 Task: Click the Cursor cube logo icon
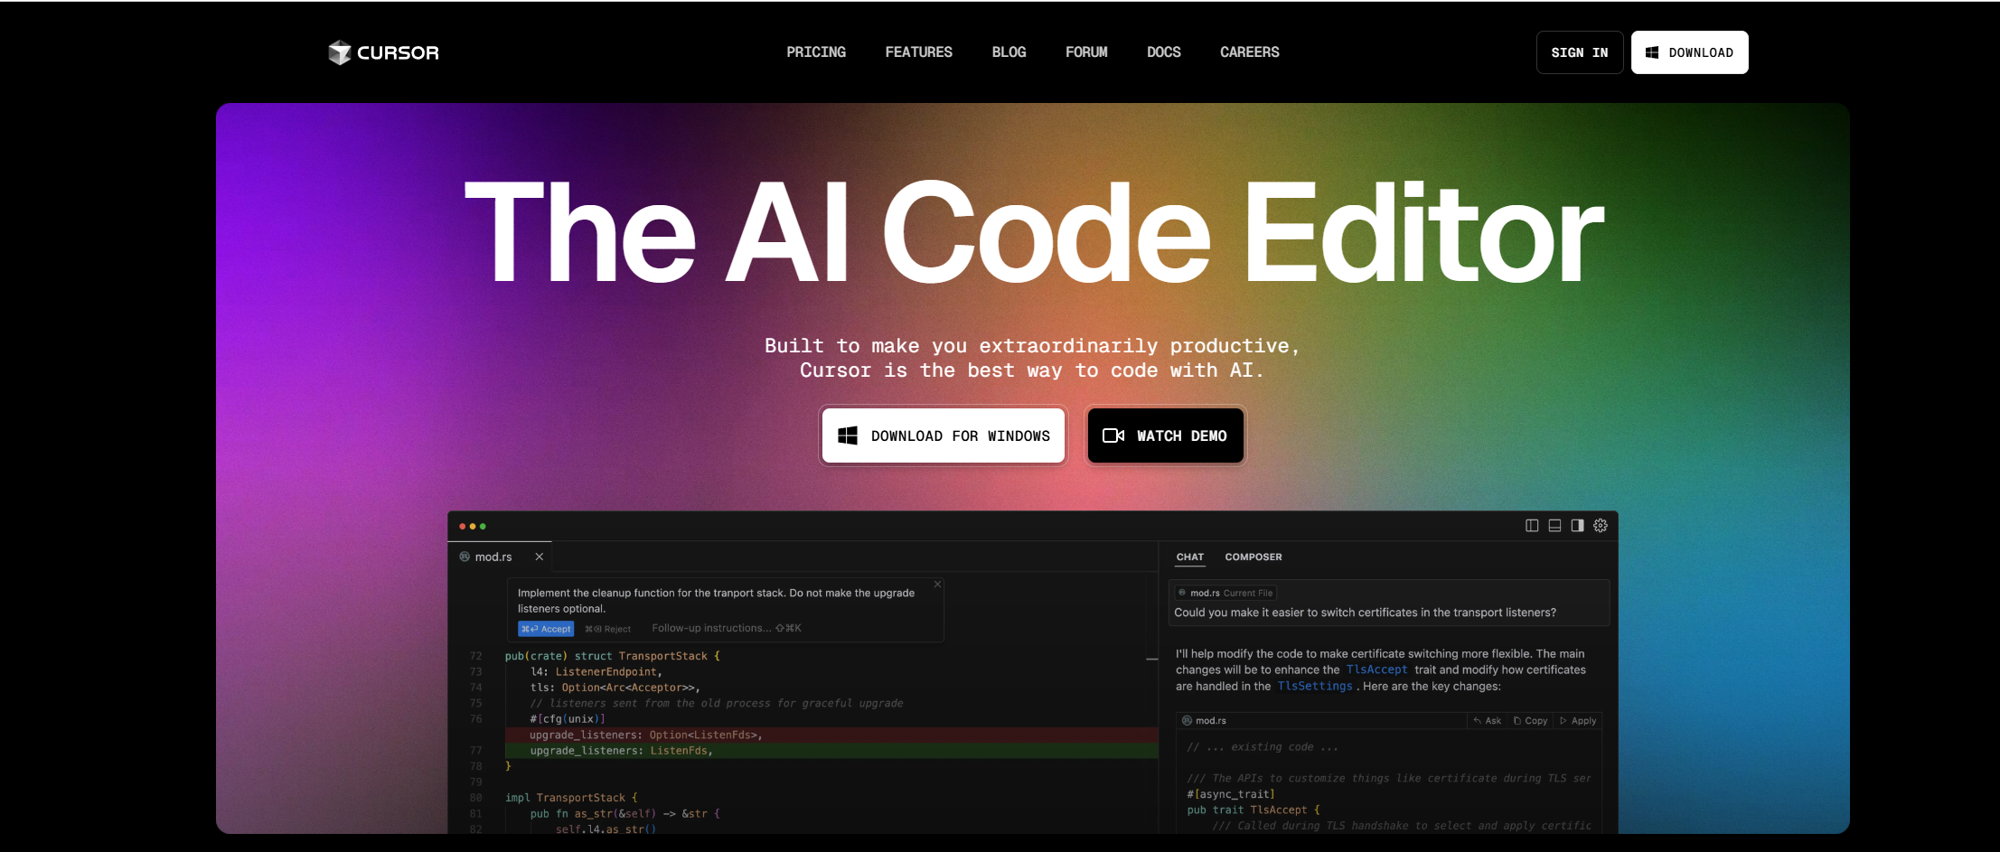pos(339,52)
